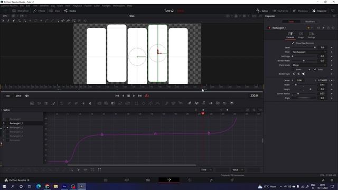Image resolution: width=338 pixels, height=190 pixels.
Task: Open the File menu
Action: point(22,6)
